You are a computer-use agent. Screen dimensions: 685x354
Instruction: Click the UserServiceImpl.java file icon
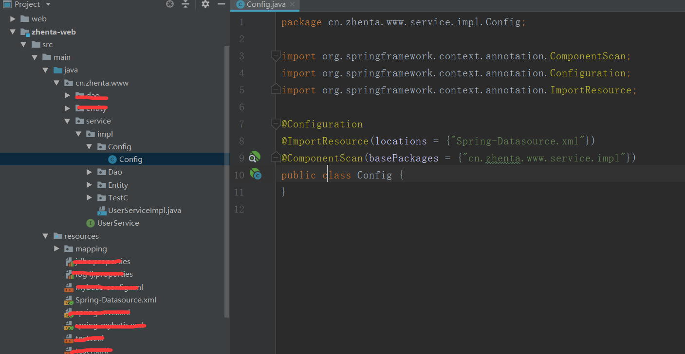click(x=102, y=211)
